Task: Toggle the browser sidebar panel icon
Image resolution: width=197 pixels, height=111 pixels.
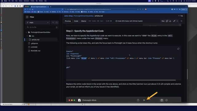Action: [x=179, y=9]
